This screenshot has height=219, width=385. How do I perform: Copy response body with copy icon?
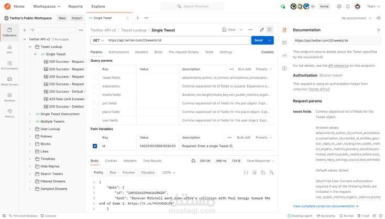coord(263,172)
